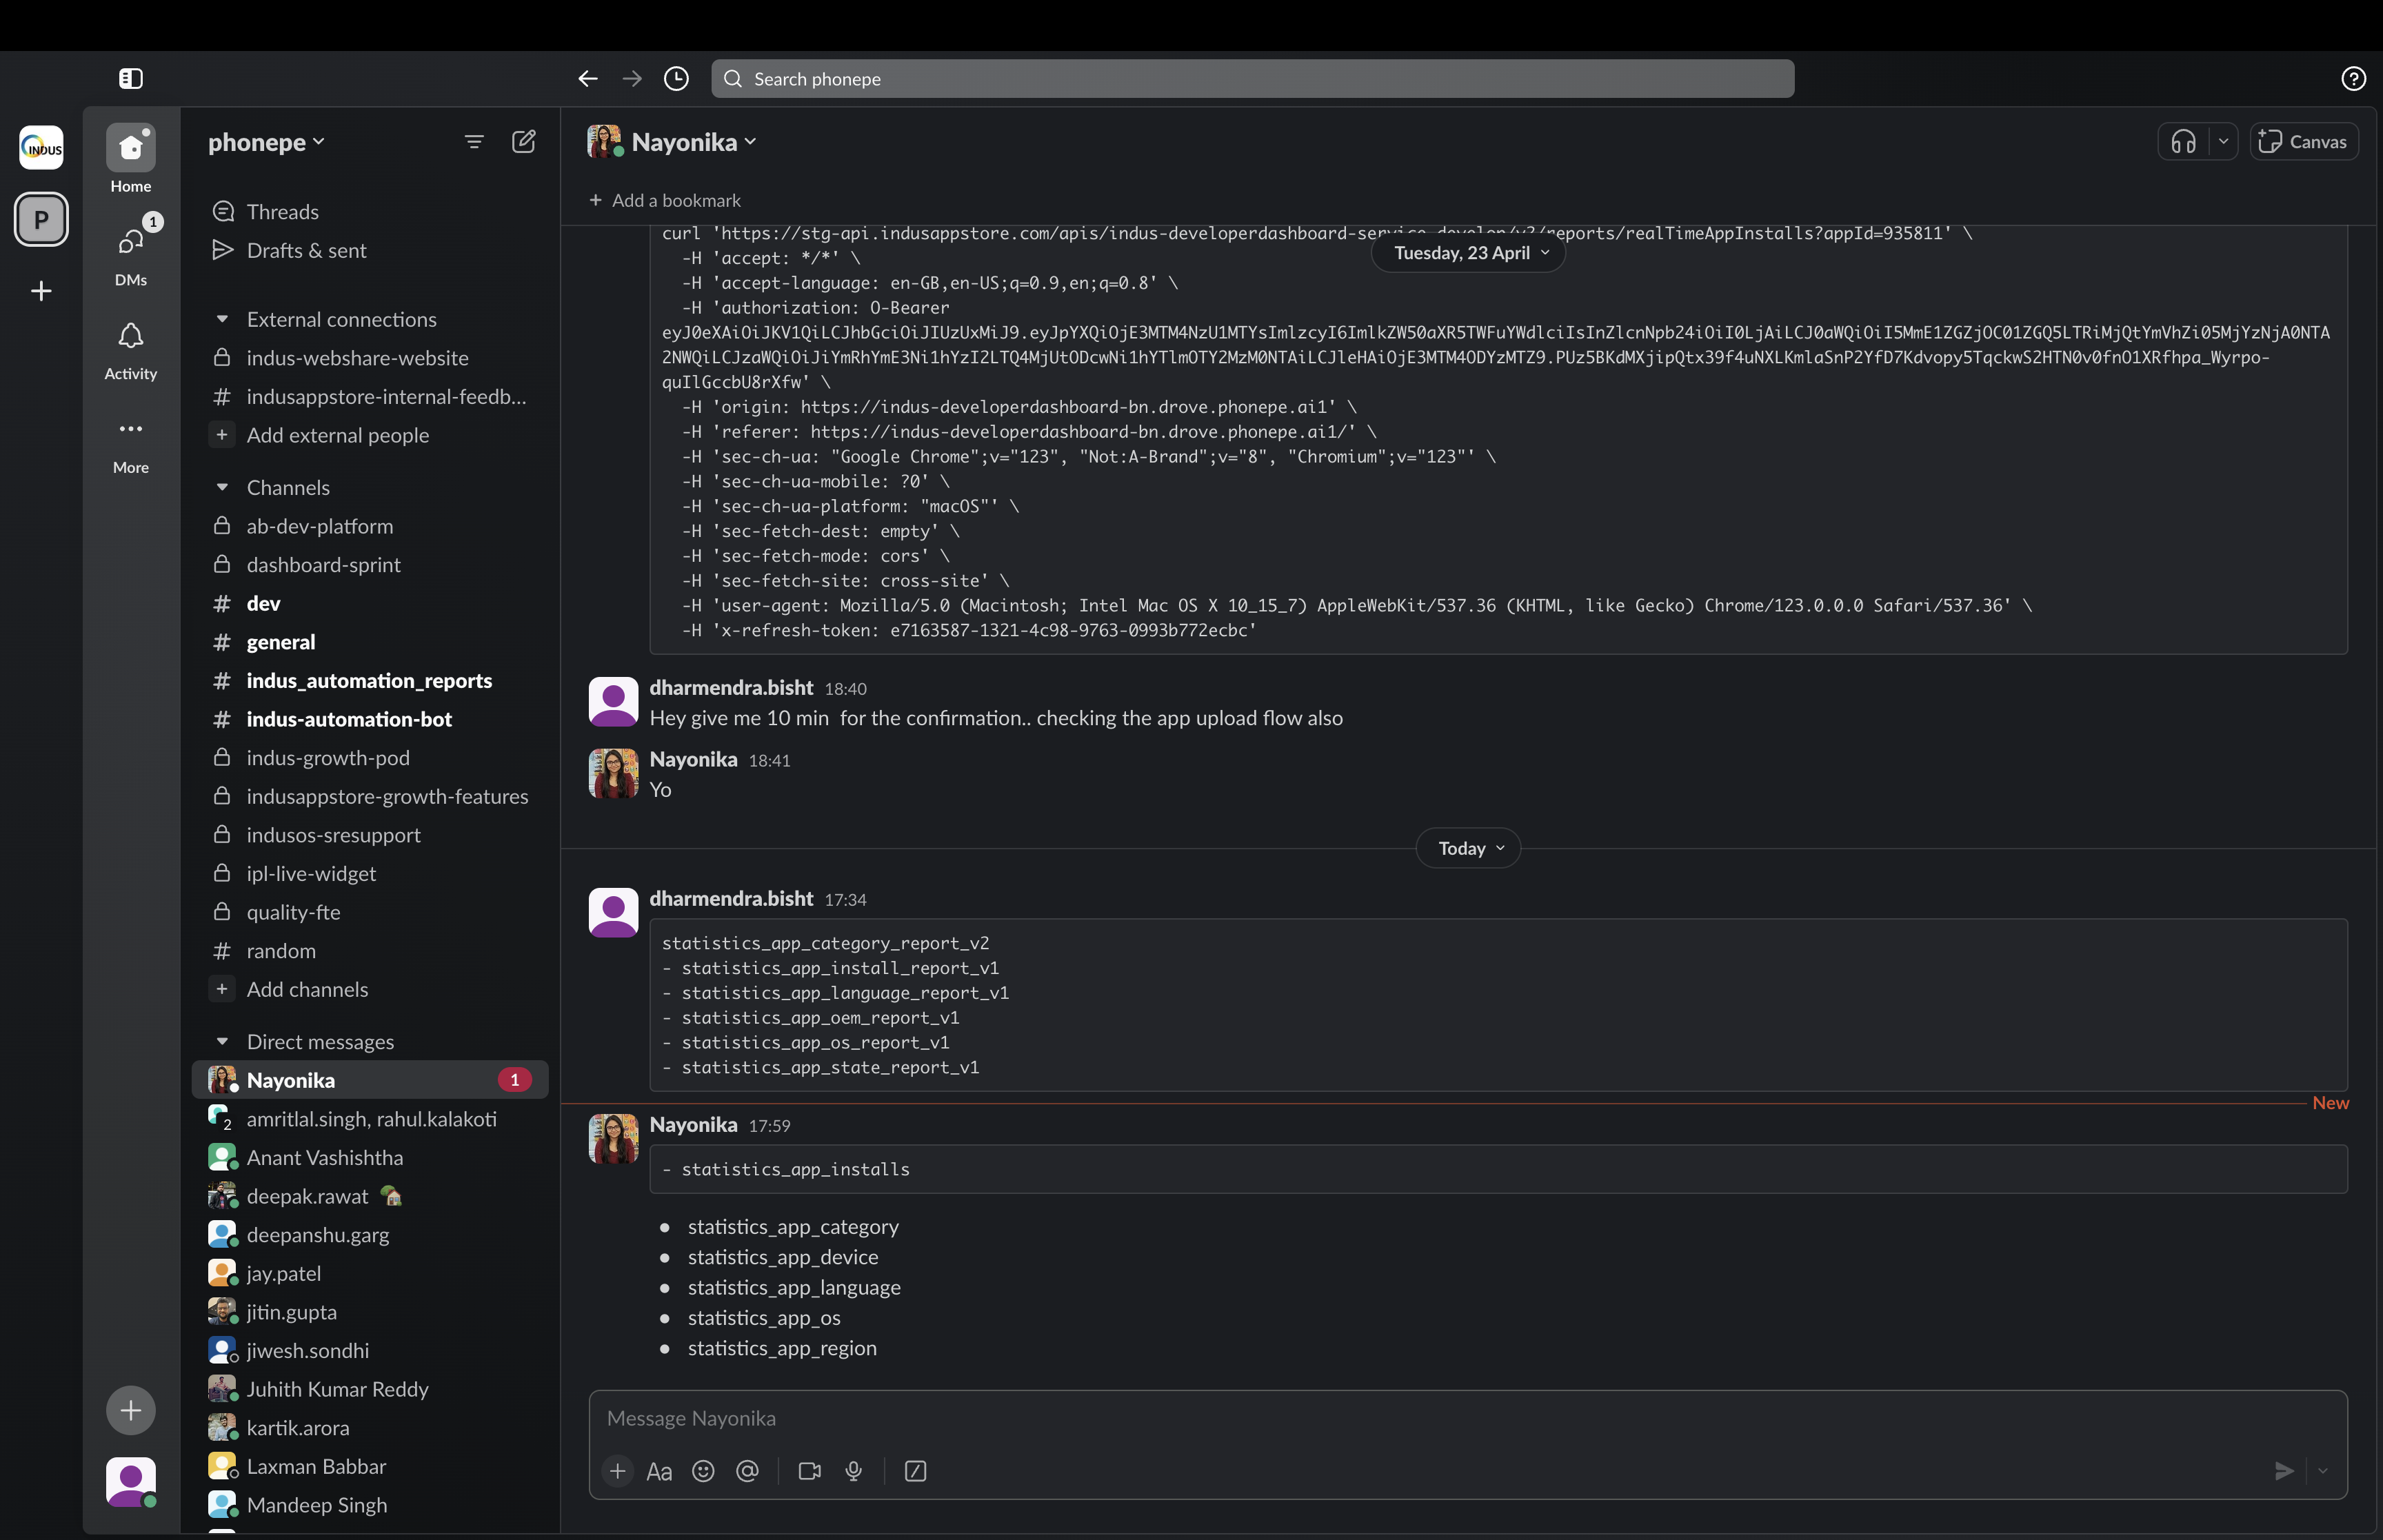Open the Today date dropdown

[1468, 848]
